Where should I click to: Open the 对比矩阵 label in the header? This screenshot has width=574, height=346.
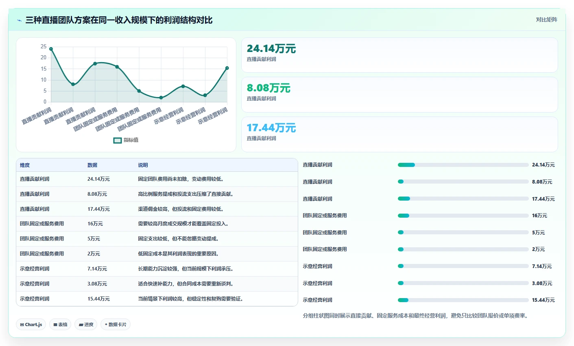546,20
